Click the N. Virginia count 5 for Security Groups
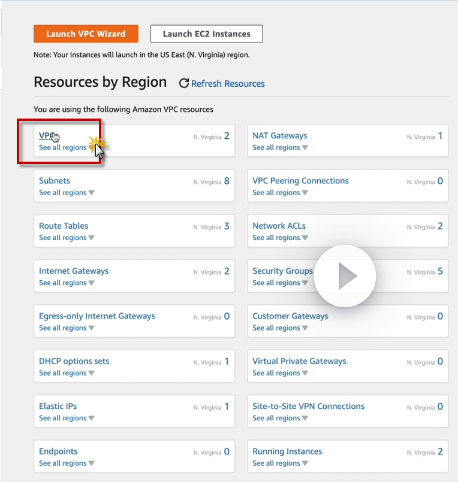The width and height of the screenshot is (458, 482). [441, 271]
